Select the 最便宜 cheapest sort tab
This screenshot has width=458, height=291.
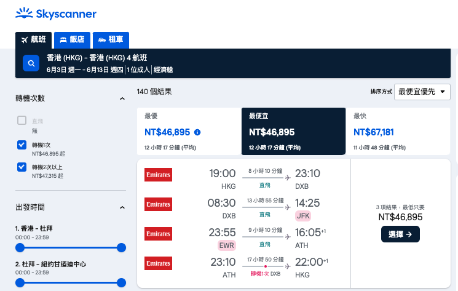pyautogui.click(x=294, y=131)
